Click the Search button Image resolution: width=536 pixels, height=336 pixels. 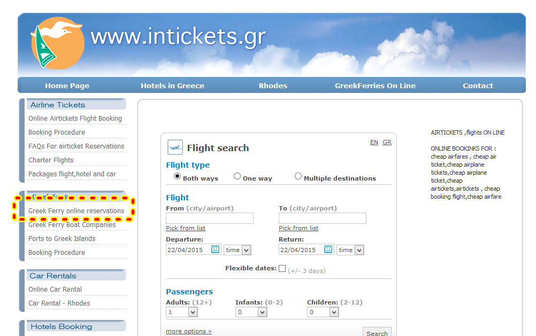pyautogui.click(x=377, y=332)
